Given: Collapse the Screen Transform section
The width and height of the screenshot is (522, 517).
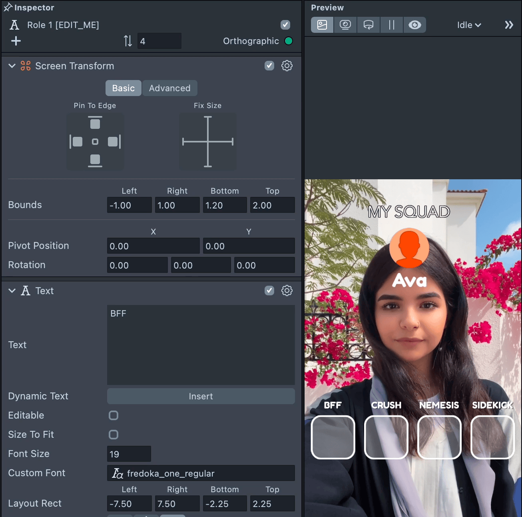Looking at the screenshot, I should click(12, 66).
